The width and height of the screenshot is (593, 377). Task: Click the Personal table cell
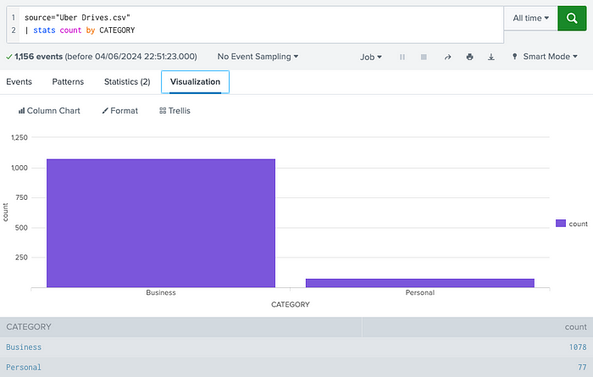(24, 367)
